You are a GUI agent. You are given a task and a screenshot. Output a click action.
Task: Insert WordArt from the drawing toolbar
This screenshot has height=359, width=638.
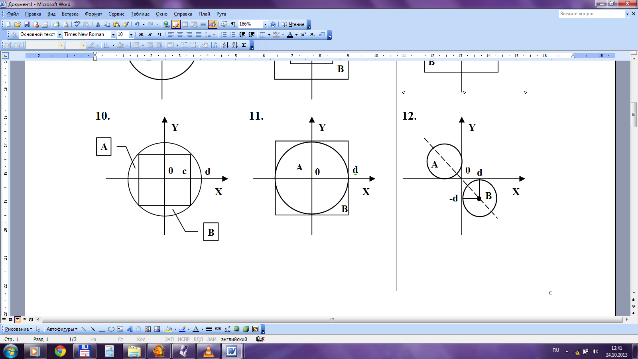[129, 329]
